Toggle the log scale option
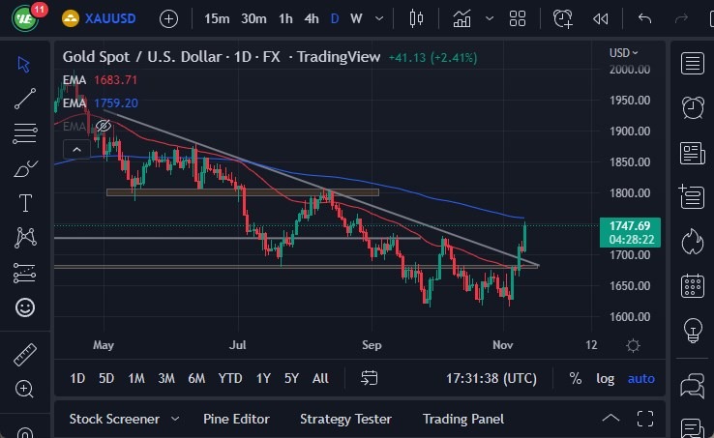This screenshot has height=438, width=714. click(605, 378)
